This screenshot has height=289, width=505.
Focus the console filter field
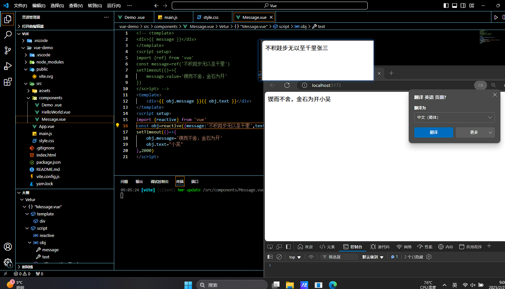click(338, 257)
